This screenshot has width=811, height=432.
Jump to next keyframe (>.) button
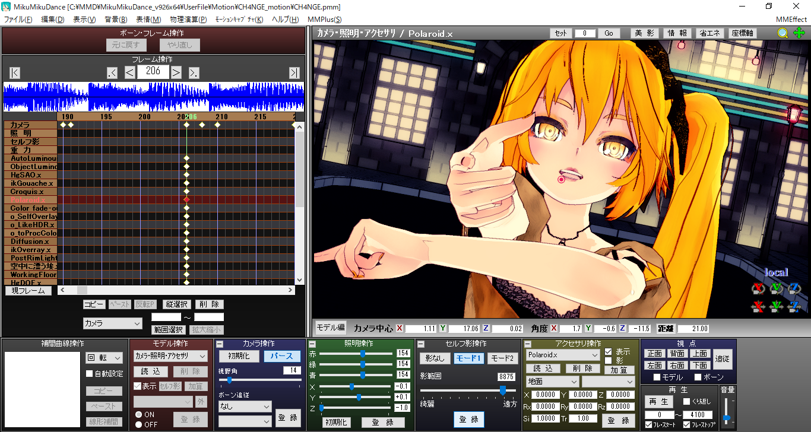[x=194, y=72]
